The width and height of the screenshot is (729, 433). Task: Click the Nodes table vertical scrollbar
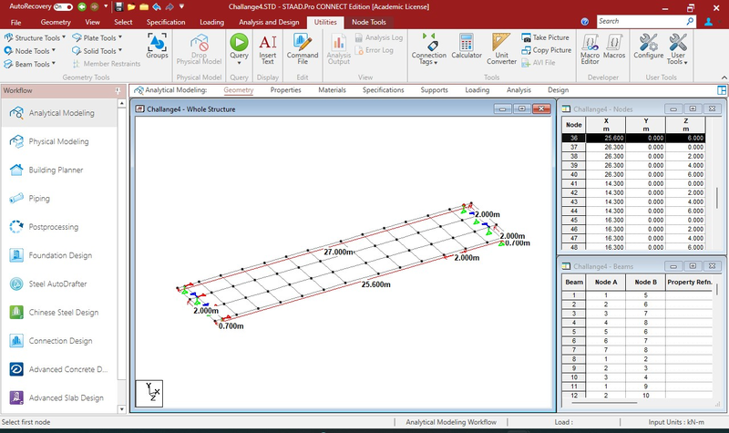[716, 196]
